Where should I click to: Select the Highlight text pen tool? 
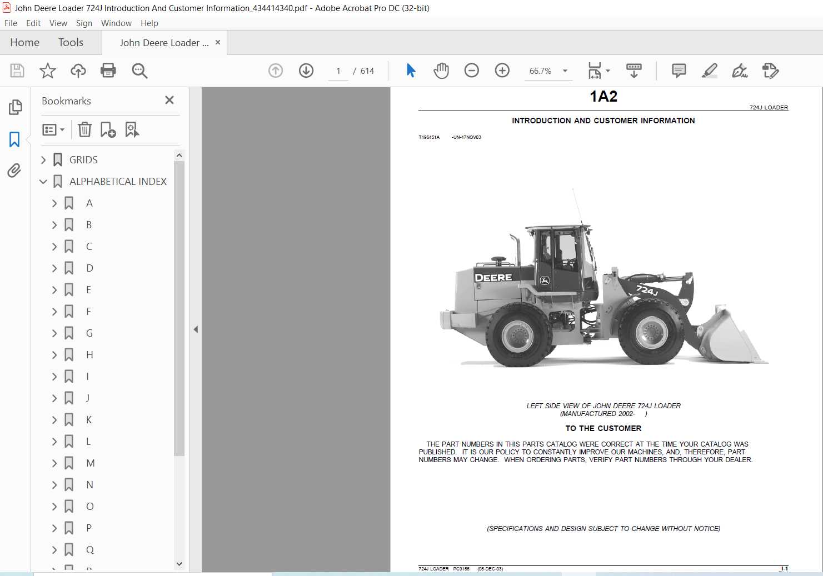[x=710, y=71]
